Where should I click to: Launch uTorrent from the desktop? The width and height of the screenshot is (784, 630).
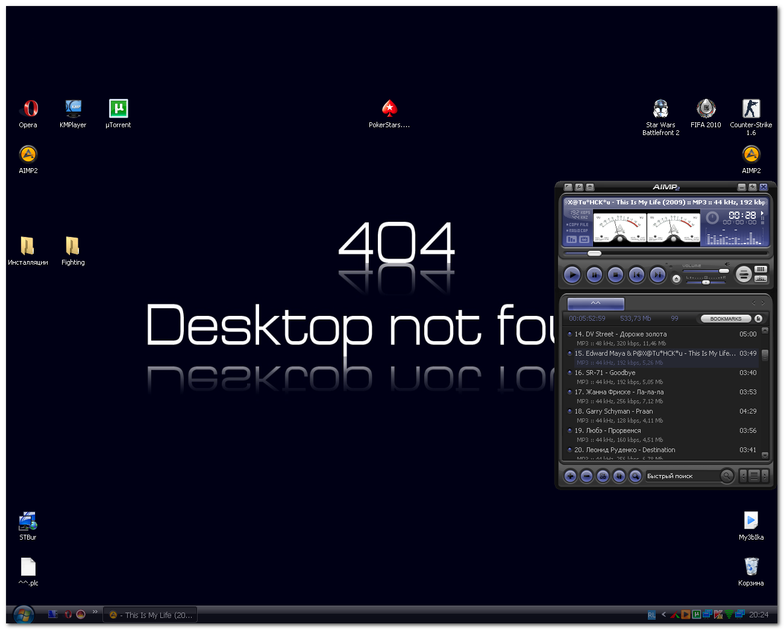point(118,109)
